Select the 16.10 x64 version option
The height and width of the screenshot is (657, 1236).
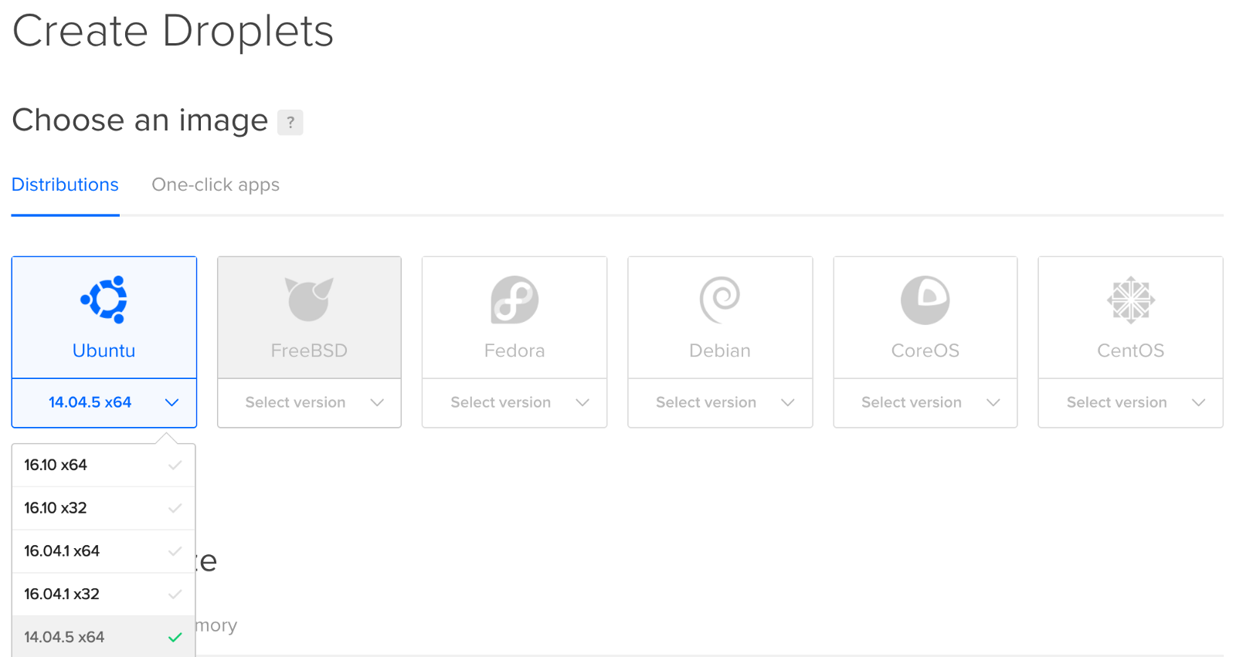103,465
